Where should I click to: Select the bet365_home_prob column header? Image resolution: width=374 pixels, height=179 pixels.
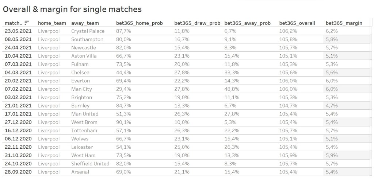(x=139, y=23)
